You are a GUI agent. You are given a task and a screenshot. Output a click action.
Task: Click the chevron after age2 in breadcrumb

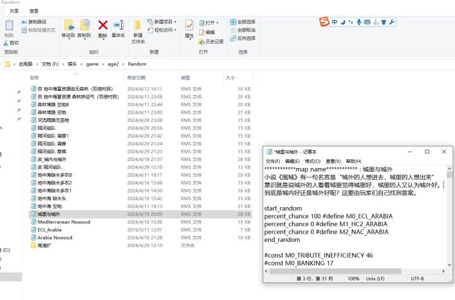123,64
